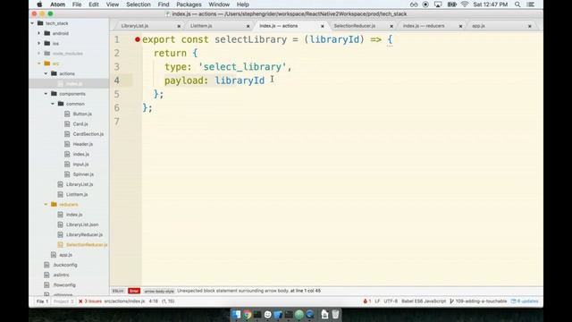572x322 pixels.
Task: Open .flowconfig file
Action: [x=64, y=284]
